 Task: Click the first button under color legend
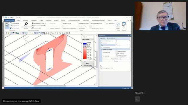pyautogui.click(x=88, y=64)
